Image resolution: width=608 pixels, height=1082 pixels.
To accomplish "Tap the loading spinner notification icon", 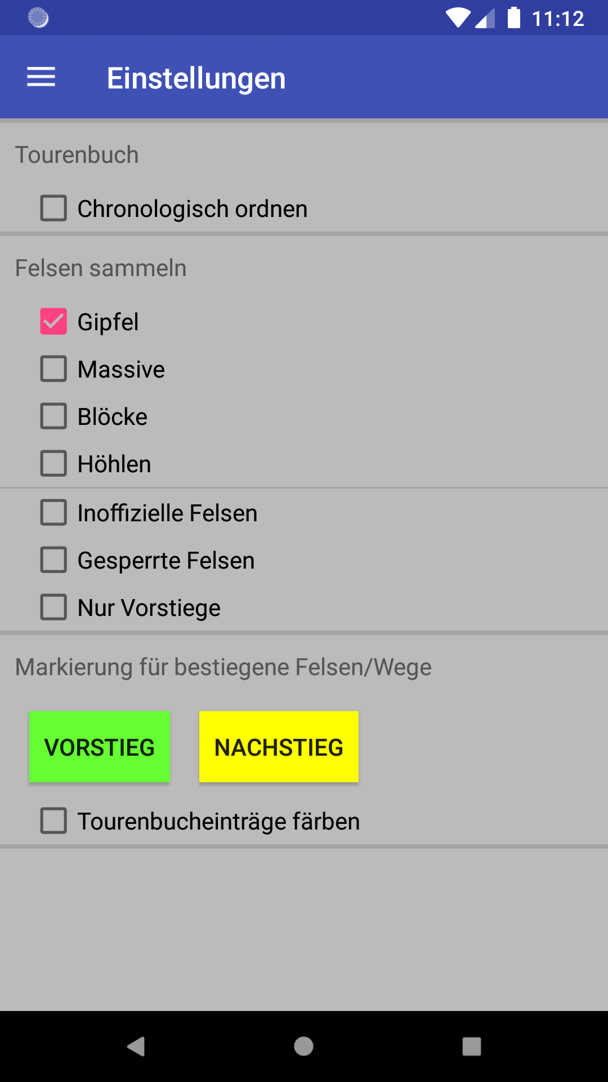I will 38,18.
